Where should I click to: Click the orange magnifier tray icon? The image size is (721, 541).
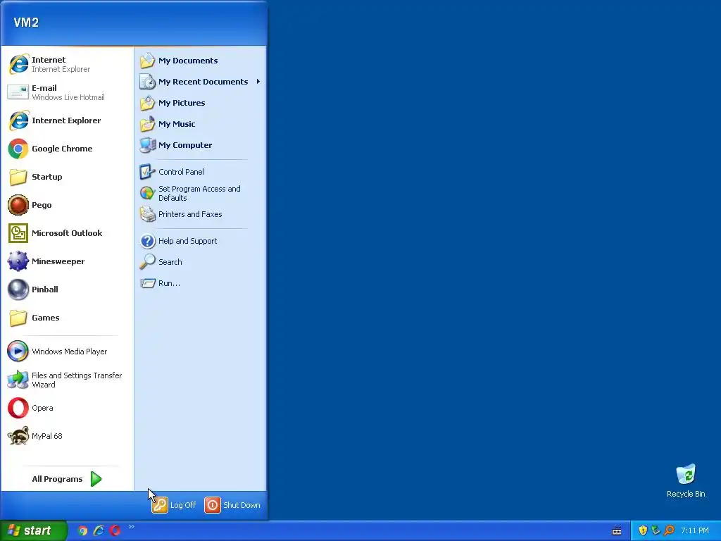pos(669,530)
